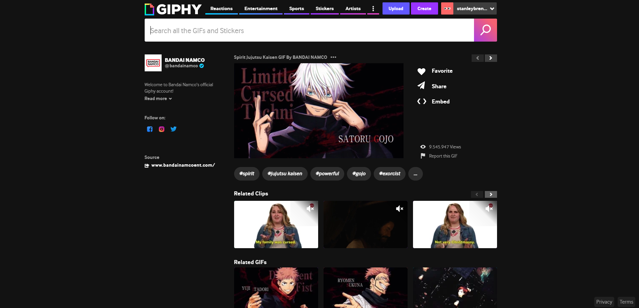Click the Embed label
The image size is (639, 308).
(440, 101)
